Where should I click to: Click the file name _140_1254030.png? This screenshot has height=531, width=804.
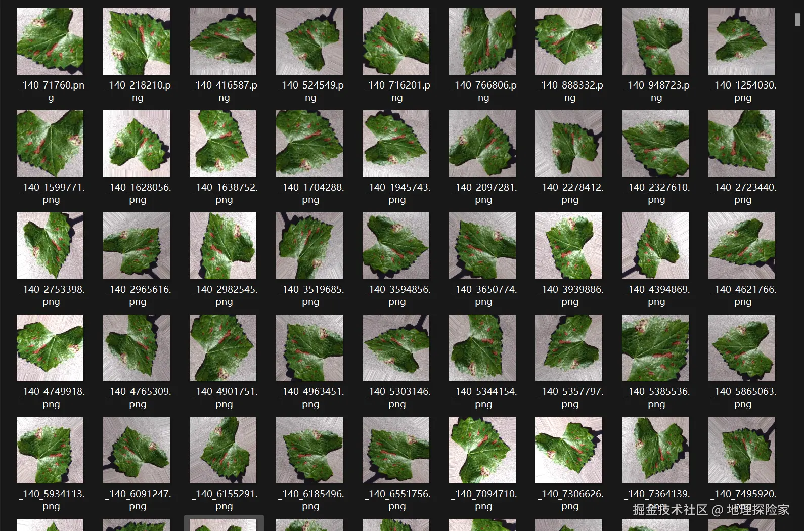tap(743, 92)
